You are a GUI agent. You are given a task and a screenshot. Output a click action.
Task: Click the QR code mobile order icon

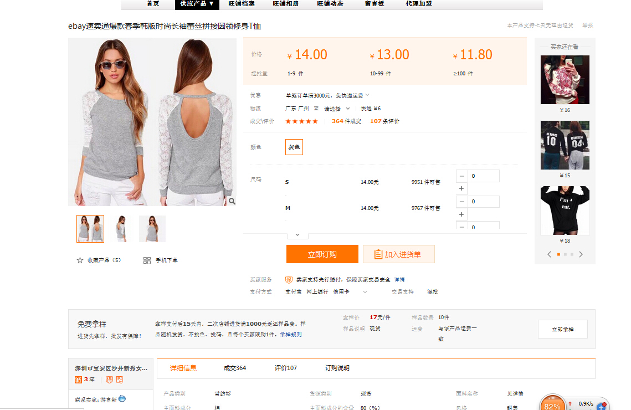147,260
